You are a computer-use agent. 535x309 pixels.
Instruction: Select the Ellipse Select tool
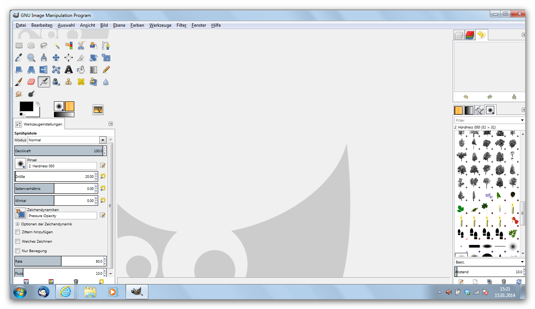pyautogui.click(x=31, y=46)
